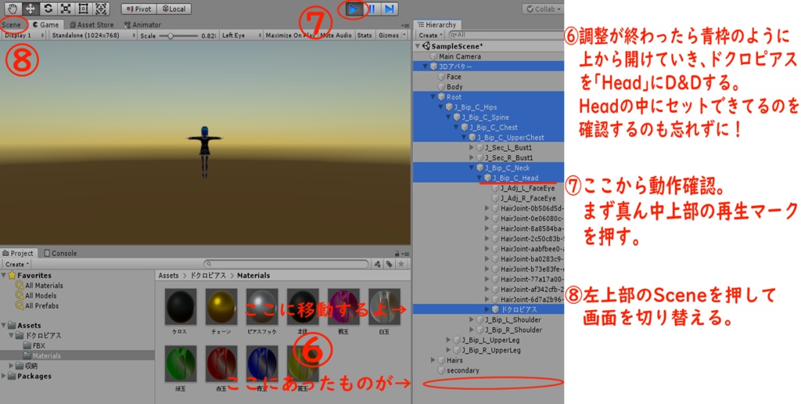Click the Search by Type icon in Project
The image size is (801, 404).
378,264
